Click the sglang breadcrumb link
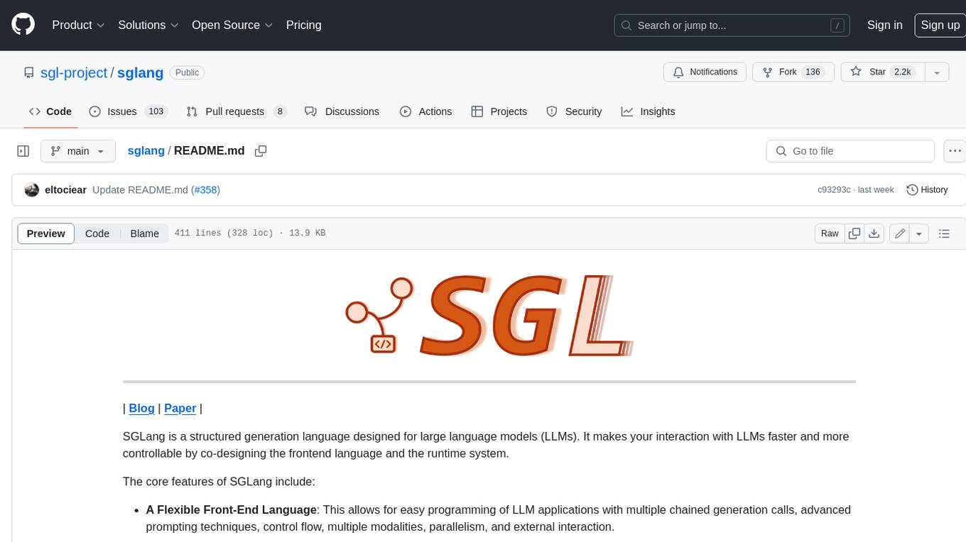The image size is (966, 542). (x=146, y=151)
